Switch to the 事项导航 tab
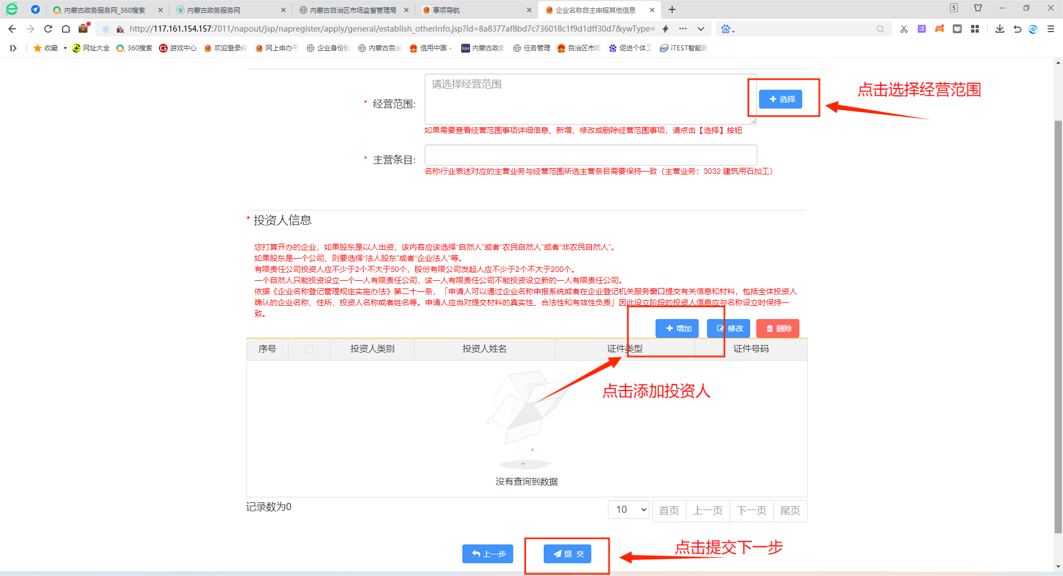This screenshot has width=1063, height=576. click(476, 10)
